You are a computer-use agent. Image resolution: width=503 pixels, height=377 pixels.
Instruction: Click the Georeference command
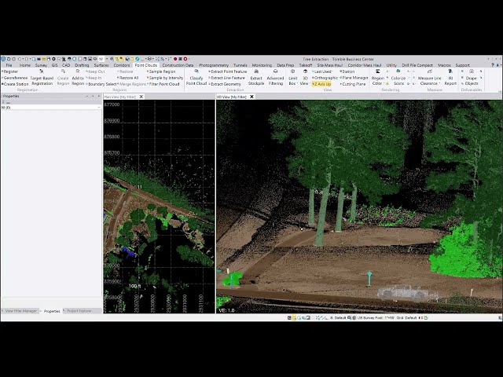(x=15, y=78)
